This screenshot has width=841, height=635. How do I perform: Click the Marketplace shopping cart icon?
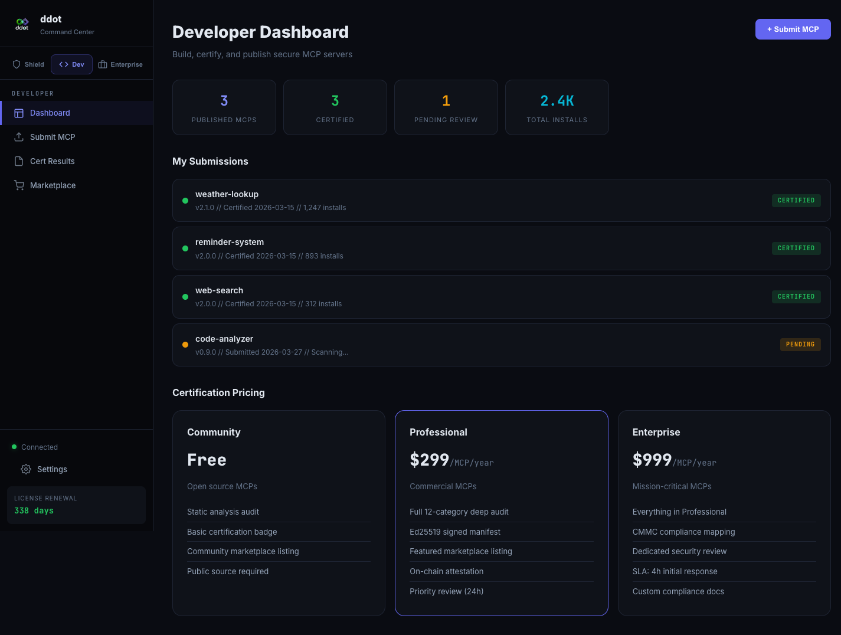pyautogui.click(x=19, y=185)
